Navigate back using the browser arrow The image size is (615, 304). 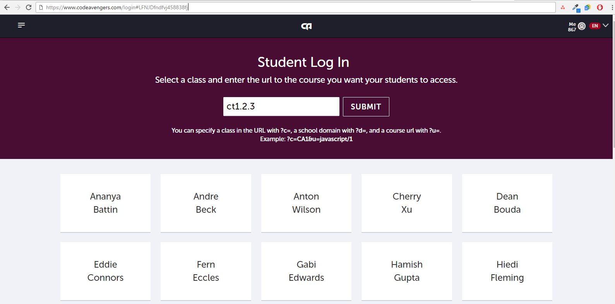(8, 7)
